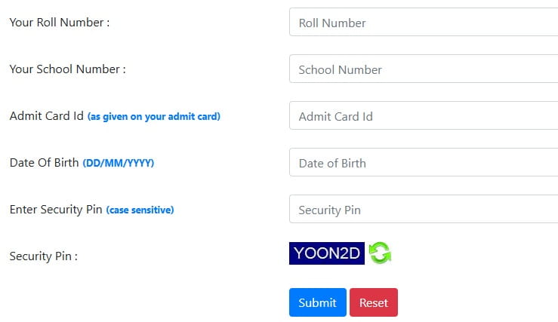The image size is (558, 322).
Task: Click the 'Date Of Birth' label text
Action: point(44,163)
